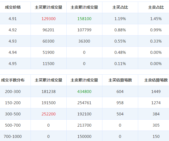Select the 1449 cell

(x=156, y=92)
